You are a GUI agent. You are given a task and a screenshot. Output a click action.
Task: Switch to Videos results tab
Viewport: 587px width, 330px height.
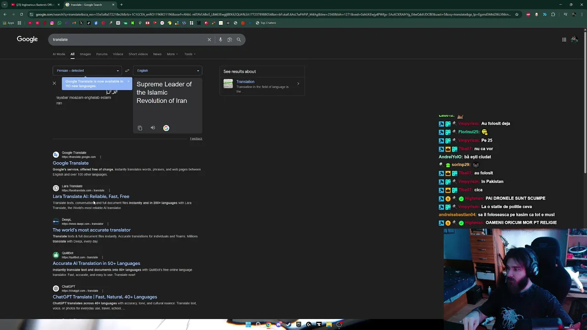118,54
